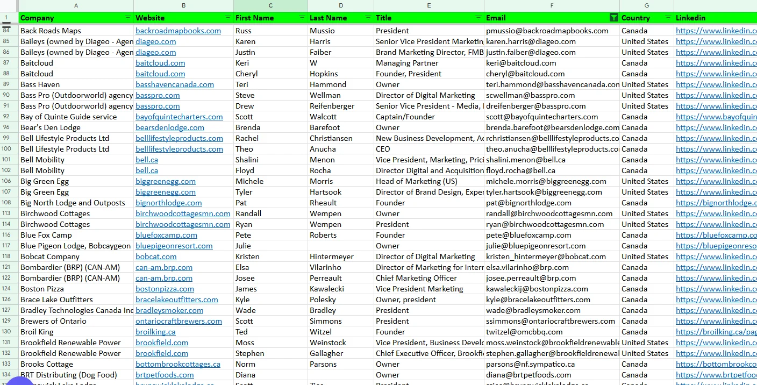This screenshot has width=757, height=385.
Task: Select title cell 'Owner, president'
Action: (429, 300)
